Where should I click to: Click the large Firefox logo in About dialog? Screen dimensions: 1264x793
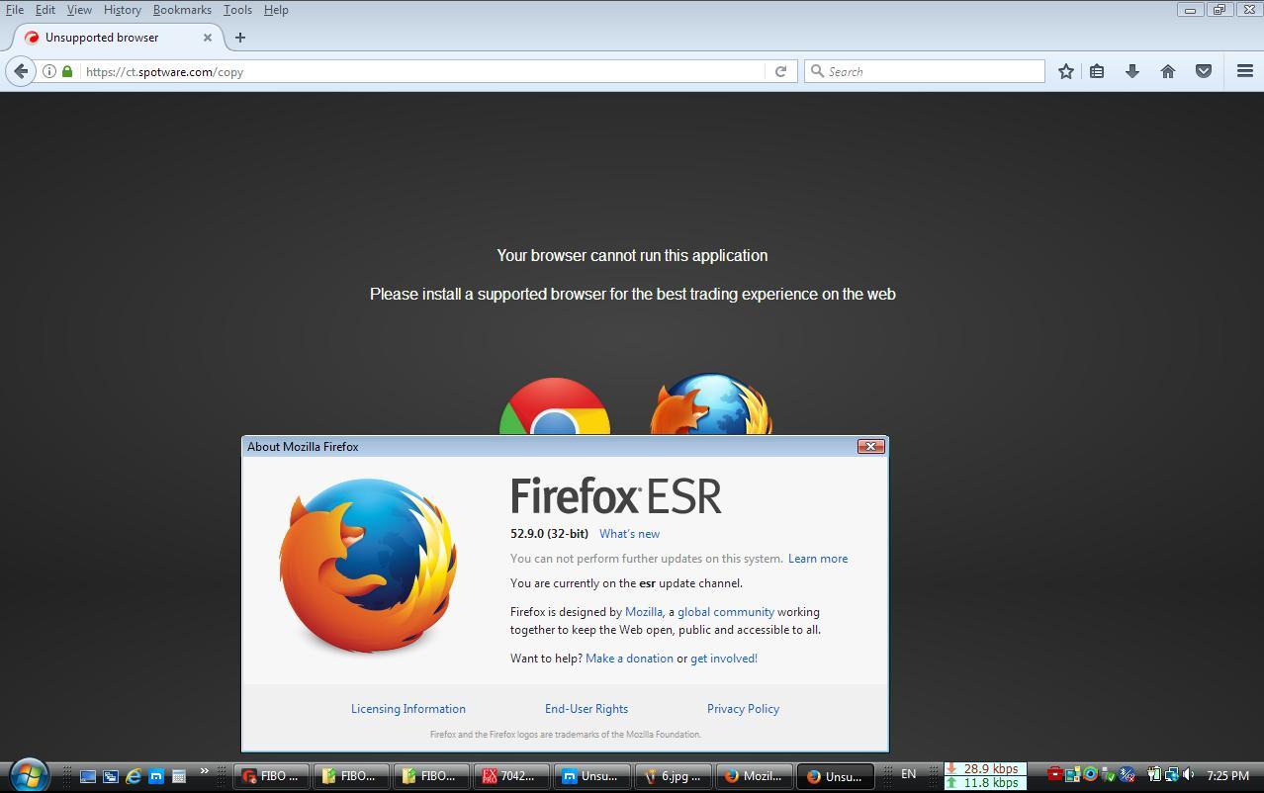click(368, 566)
